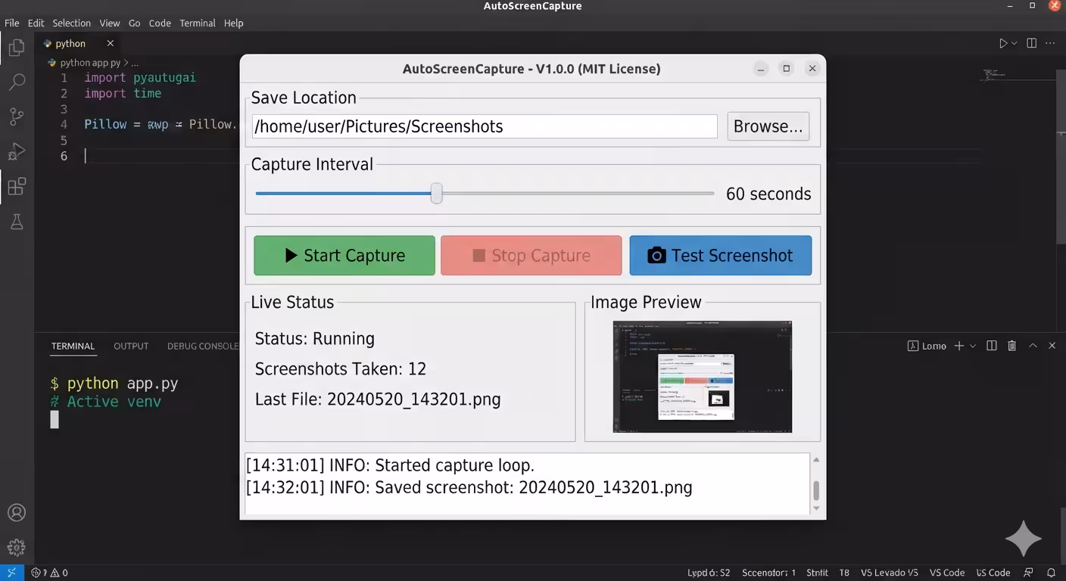Click the Save Location path field
Screen dimensions: 1066x581
pyautogui.click(x=485, y=126)
